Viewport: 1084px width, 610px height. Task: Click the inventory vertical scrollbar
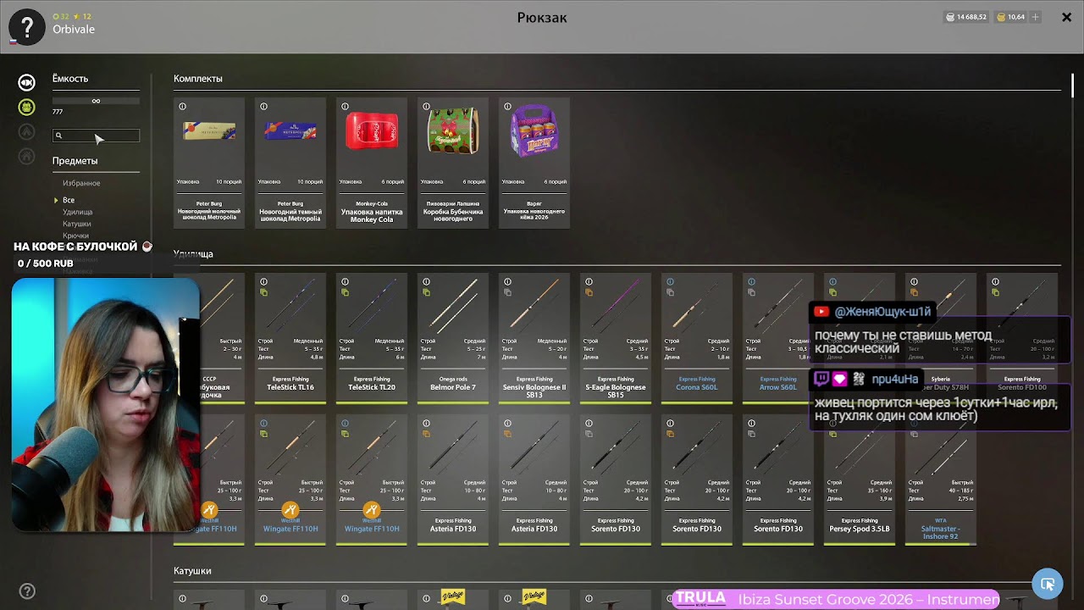[1074, 85]
